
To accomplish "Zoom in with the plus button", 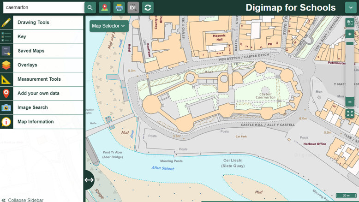I will coord(350,34).
